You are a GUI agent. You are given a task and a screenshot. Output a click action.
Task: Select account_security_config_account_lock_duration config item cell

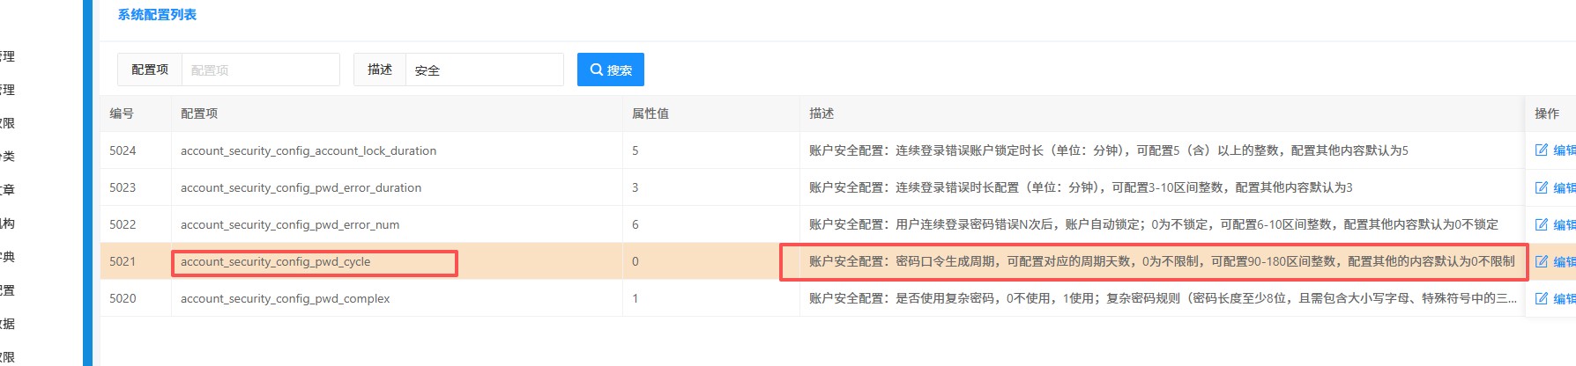coord(309,150)
